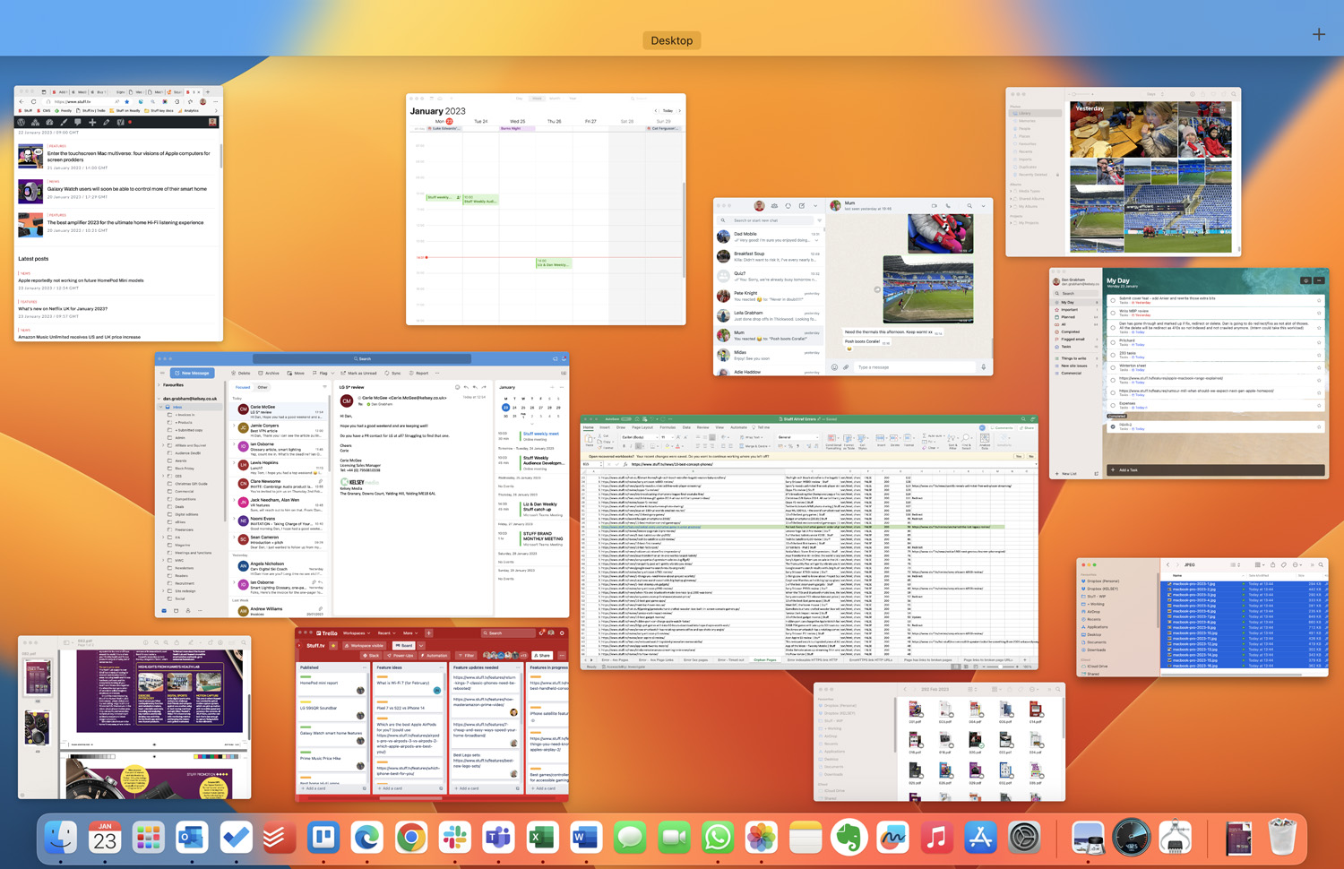Add a new desktop space with plus button
The image size is (1344, 869).
click(x=1318, y=35)
